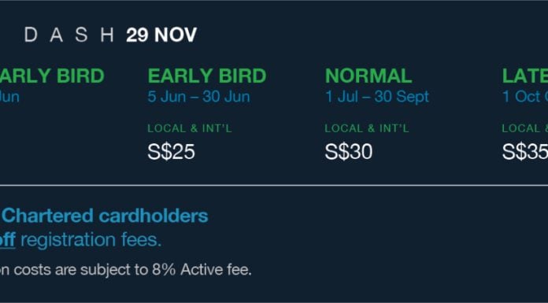This screenshot has width=548, height=303.
Task: Click the DASH event title text
Action: 68,35
